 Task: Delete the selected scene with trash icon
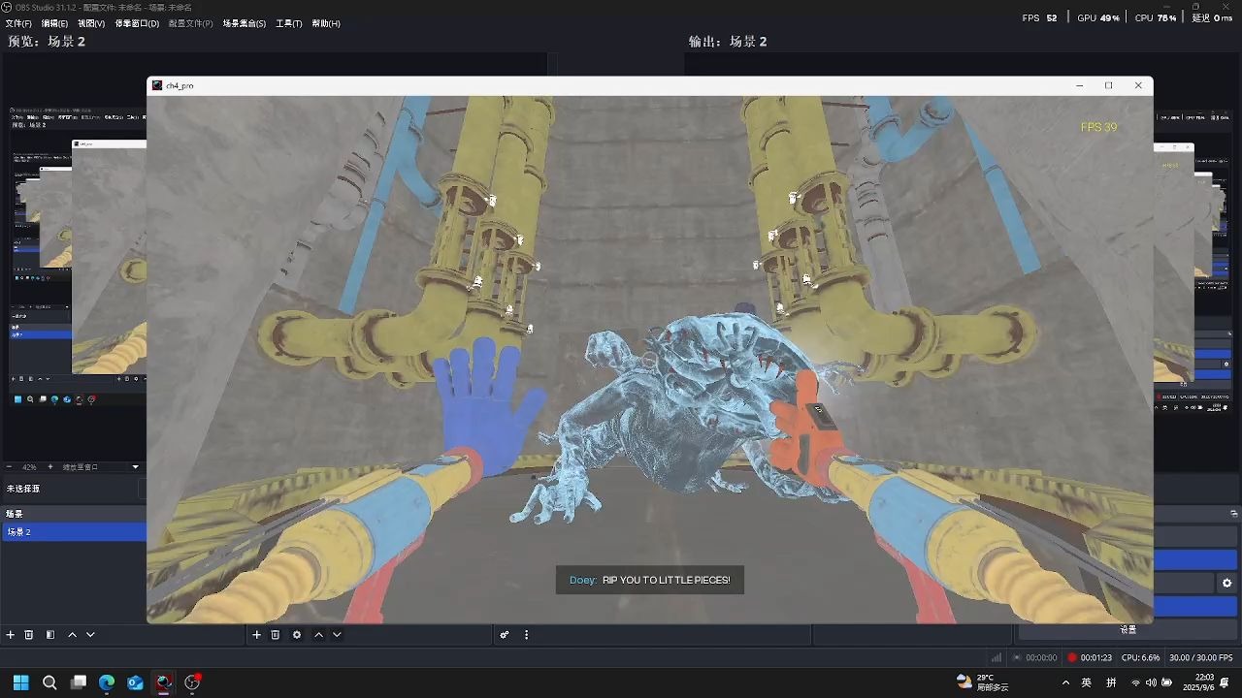tap(29, 635)
